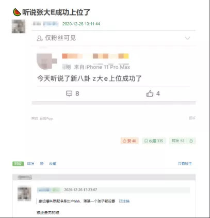Select the green 回应 tab
This screenshot has height=218, width=210.
pyautogui.click(x=18, y=164)
